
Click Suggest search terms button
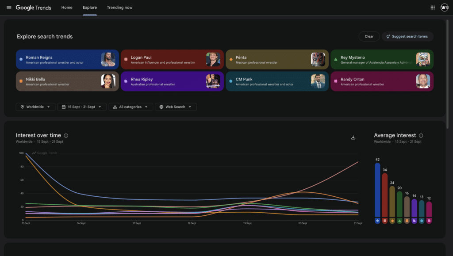click(407, 36)
